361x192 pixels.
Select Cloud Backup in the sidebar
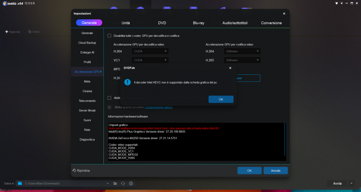[87, 43]
